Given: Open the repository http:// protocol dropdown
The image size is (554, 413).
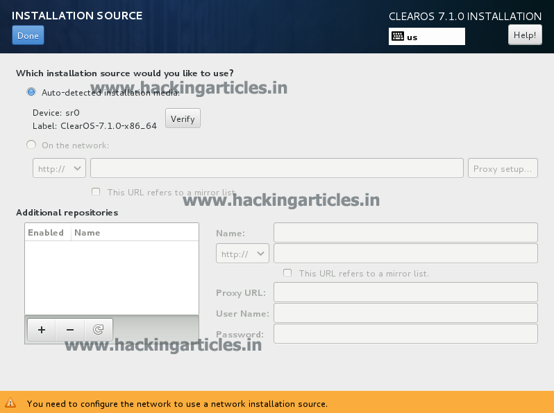Looking at the screenshot, I should [242, 254].
